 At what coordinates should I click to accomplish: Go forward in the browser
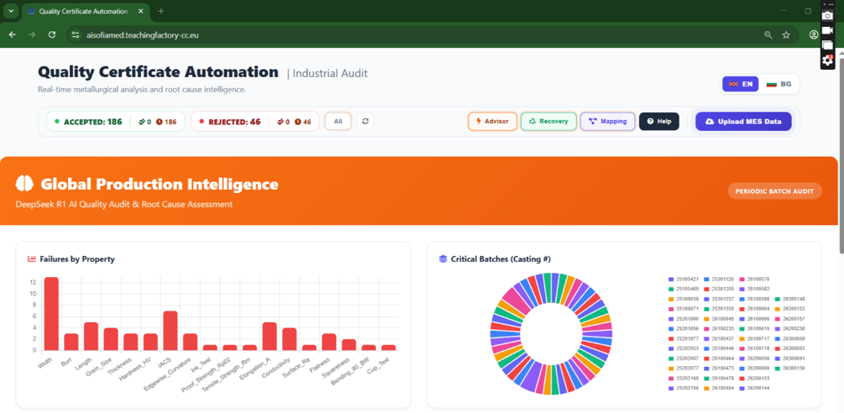coord(32,34)
